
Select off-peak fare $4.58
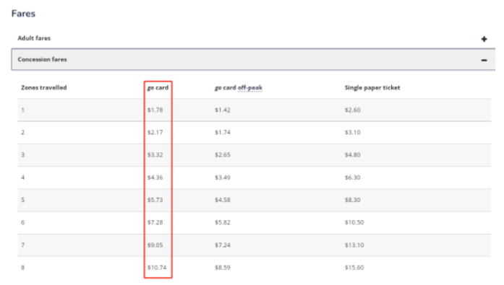[223, 200]
